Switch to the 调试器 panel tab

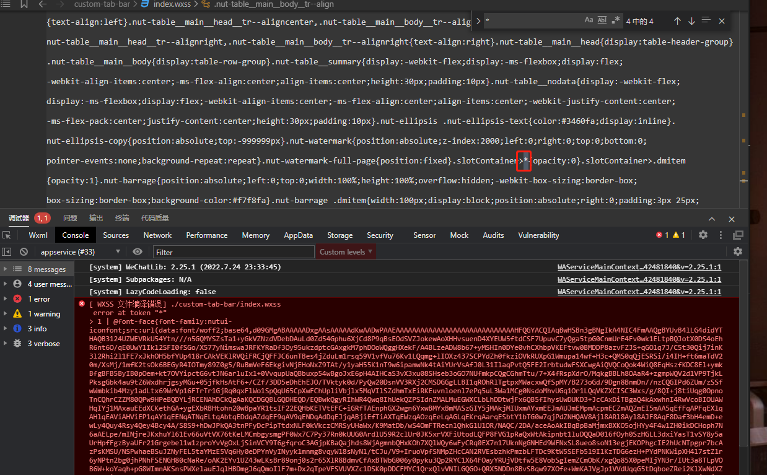(19, 218)
